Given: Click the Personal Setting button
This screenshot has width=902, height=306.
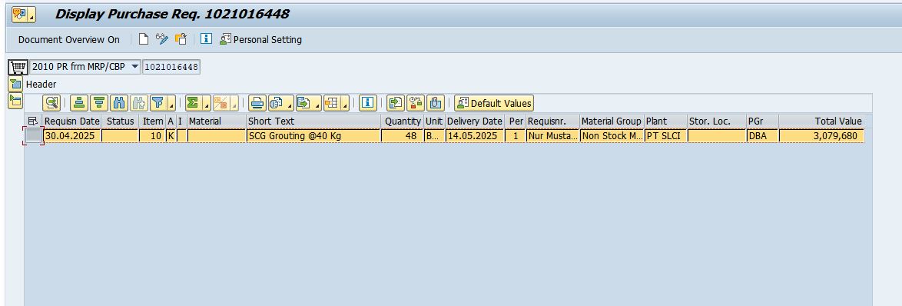Looking at the screenshot, I should point(260,40).
